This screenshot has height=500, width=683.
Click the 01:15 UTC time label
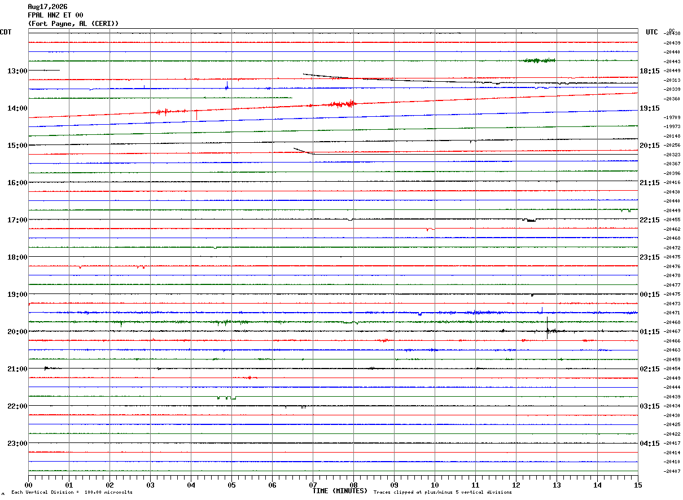point(650,332)
